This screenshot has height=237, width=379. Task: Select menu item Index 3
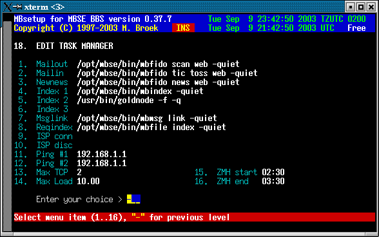point(43,109)
